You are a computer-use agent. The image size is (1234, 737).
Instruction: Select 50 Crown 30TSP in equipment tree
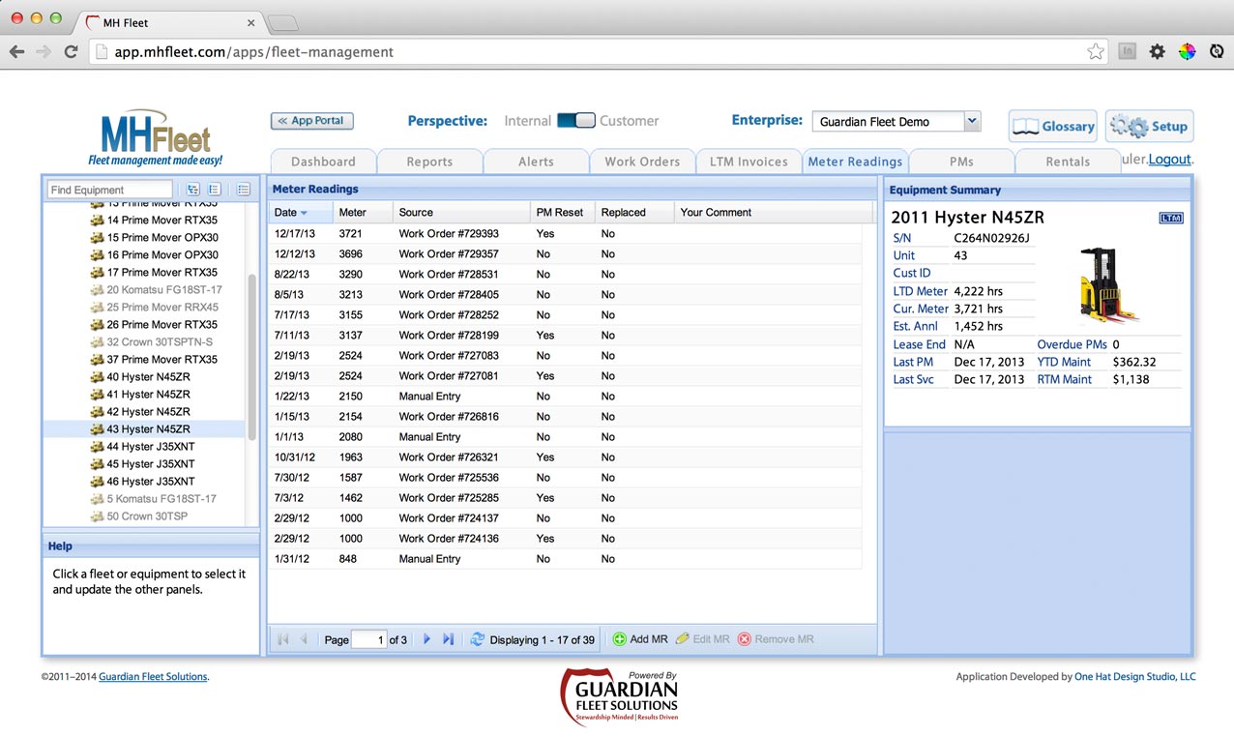coord(143,516)
